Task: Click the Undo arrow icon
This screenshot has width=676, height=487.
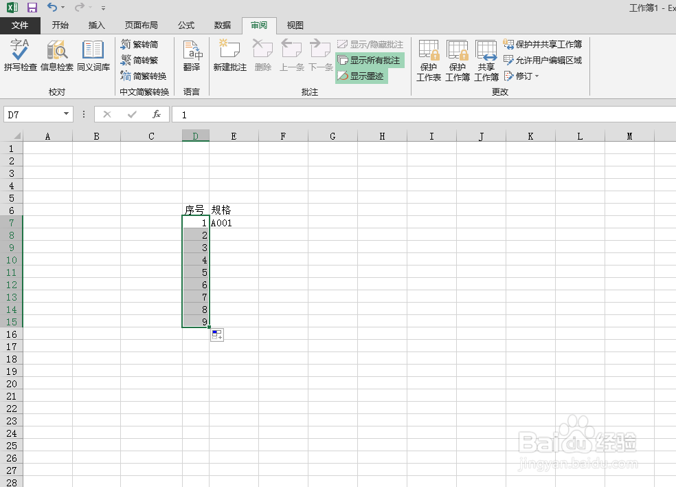Action: tap(52, 8)
